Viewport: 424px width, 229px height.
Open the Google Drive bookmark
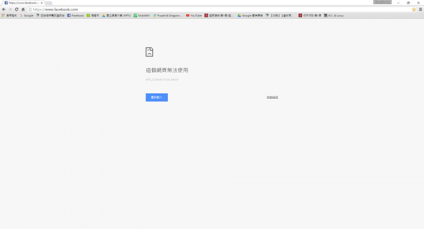250,16
